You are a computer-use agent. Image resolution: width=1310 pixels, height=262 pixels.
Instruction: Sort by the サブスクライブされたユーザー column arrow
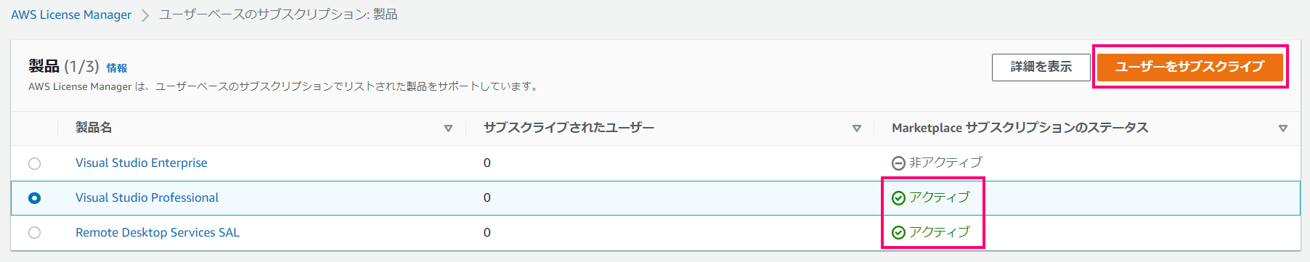point(857,128)
